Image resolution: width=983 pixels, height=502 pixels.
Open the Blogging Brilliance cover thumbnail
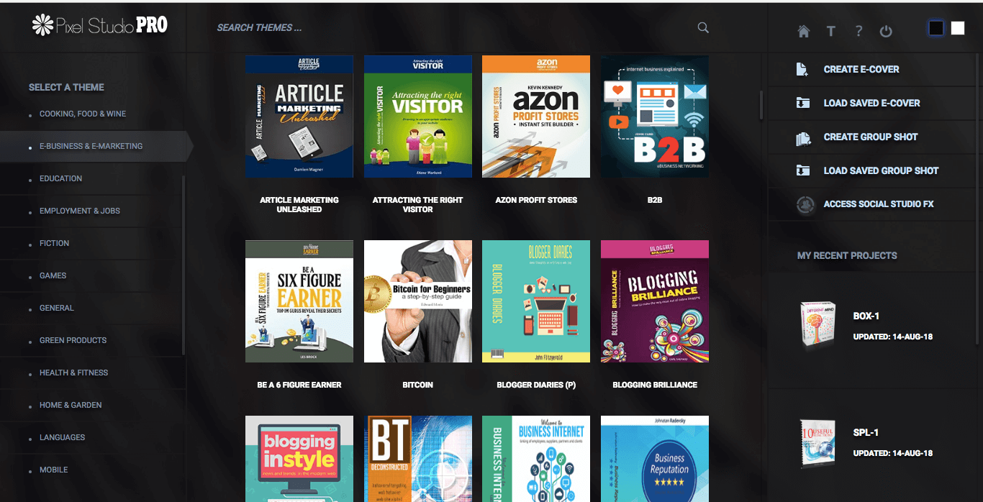click(655, 301)
